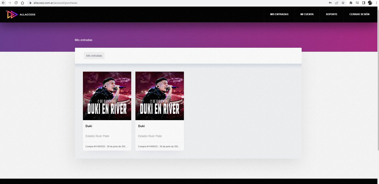This screenshot has height=184, width=379.
Task: Open second Duki en River poster
Action: [159, 96]
